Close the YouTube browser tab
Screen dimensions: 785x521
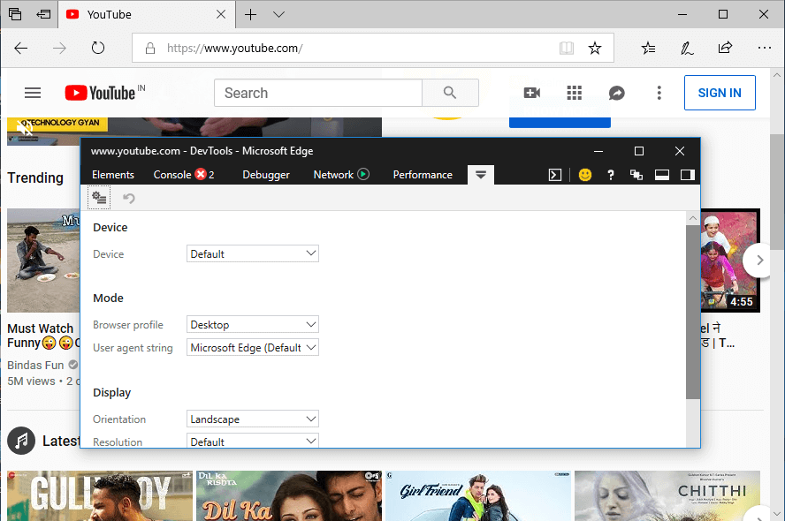pyautogui.click(x=221, y=14)
